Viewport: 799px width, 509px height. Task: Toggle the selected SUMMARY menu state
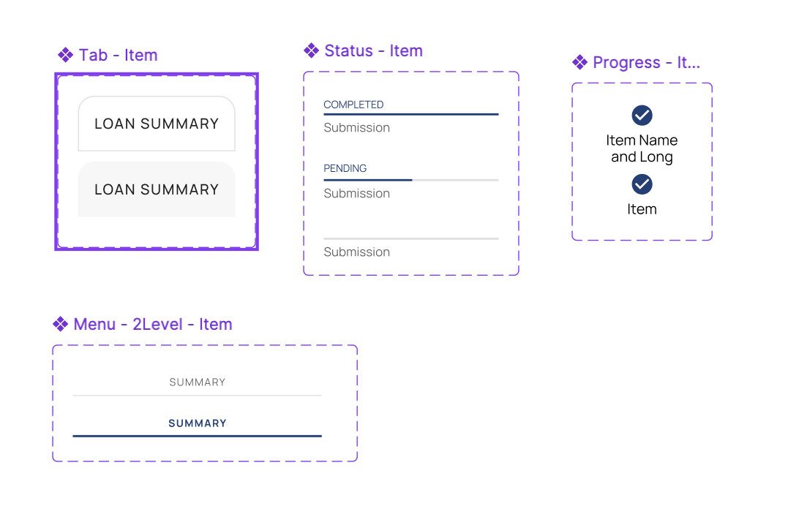pyautogui.click(x=197, y=423)
